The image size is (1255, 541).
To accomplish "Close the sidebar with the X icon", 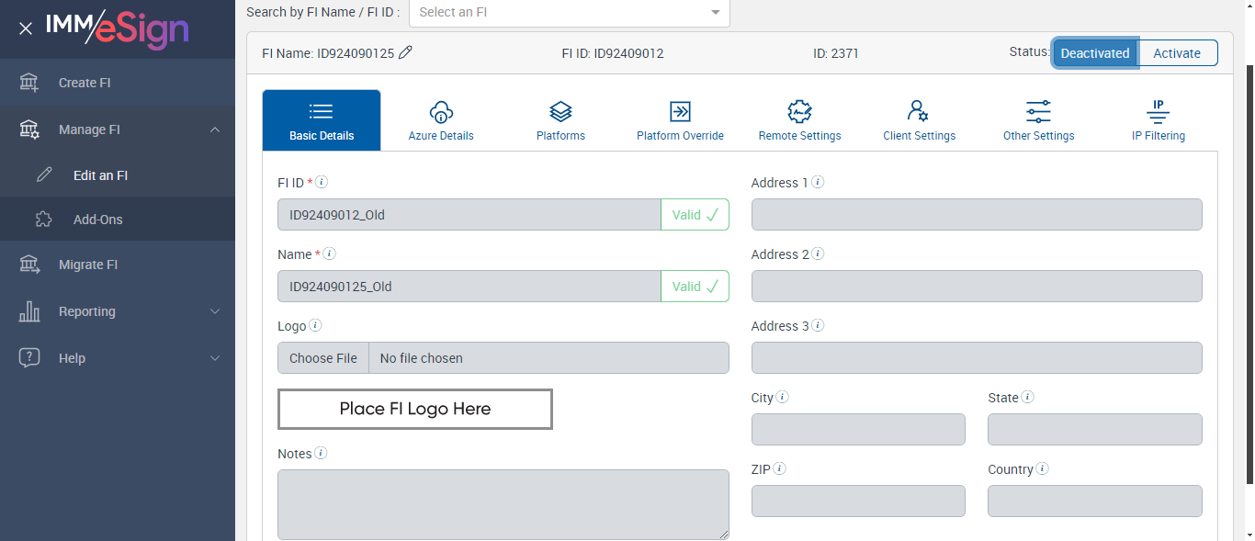I will pos(26,28).
